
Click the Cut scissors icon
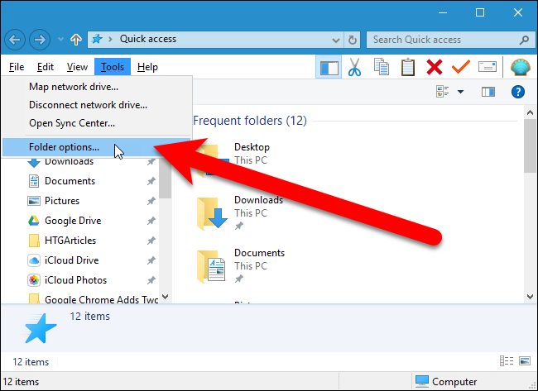(x=354, y=67)
